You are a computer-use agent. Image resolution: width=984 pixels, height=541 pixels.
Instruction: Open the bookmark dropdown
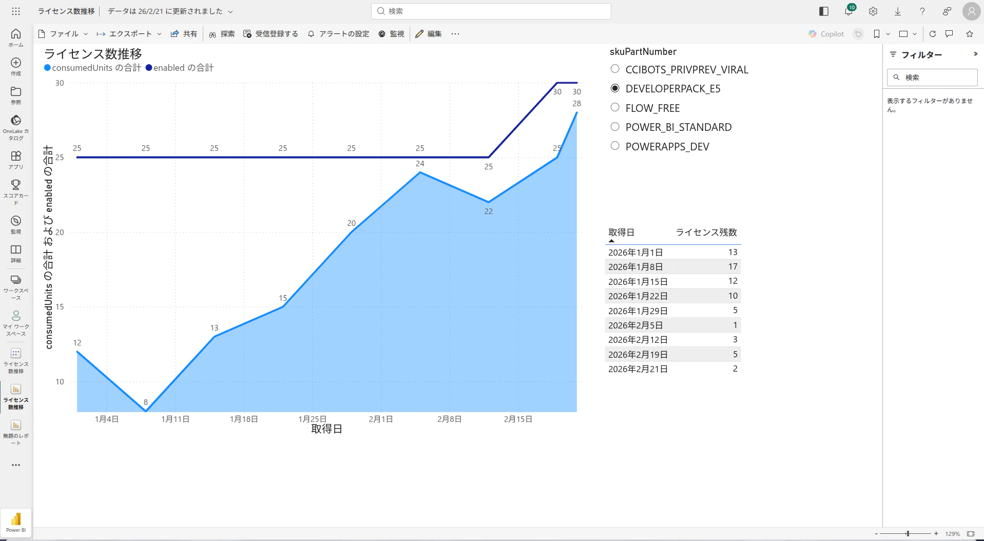[x=881, y=34]
